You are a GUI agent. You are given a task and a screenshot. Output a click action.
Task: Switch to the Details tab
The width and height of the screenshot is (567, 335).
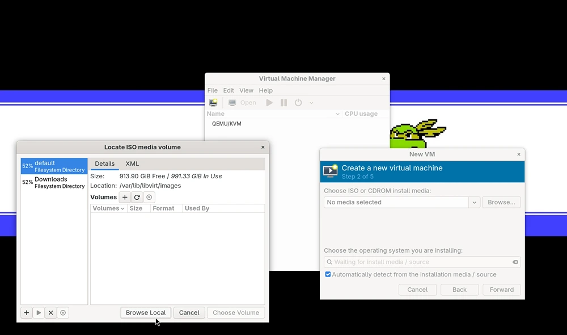tap(104, 164)
